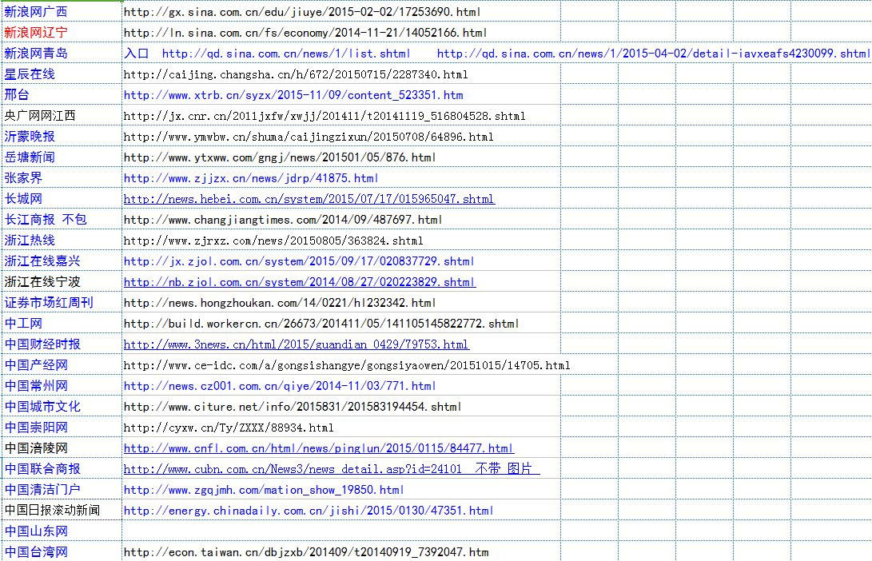The height and width of the screenshot is (561, 872).
Task: Select the cell 中国涪陵网
Action: [62, 448]
